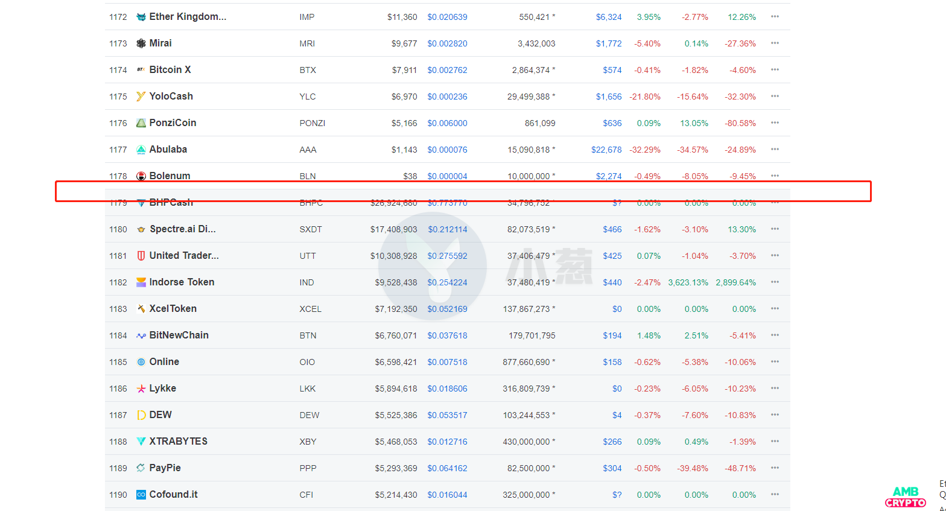Open the more options menu for DEW
The height and width of the screenshot is (511, 946).
click(775, 415)
